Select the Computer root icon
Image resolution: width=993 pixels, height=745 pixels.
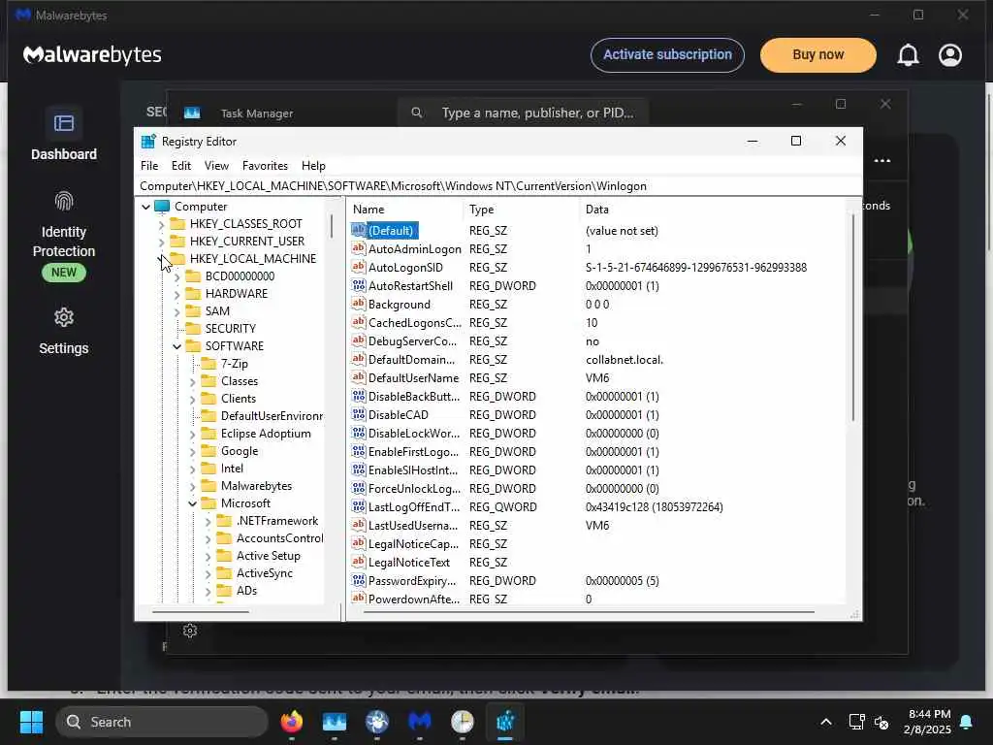[x=162, y=207]
